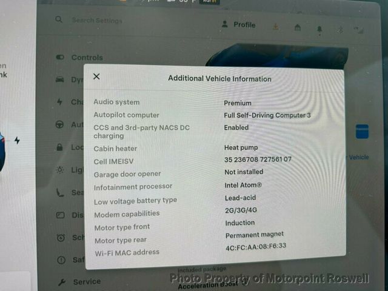Open the Profile menu
The width and height of the screenshot is (388, 291).
pos(238,25)
